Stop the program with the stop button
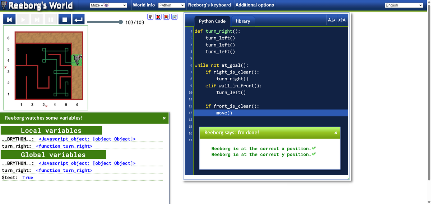The image size is (431, 204). pyautogui.click(x=64, y=20)
